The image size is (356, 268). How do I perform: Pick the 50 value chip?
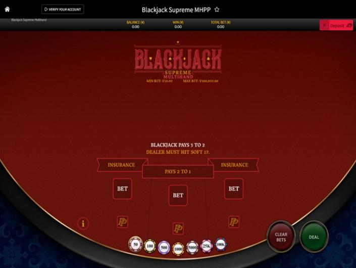point(135,244)
